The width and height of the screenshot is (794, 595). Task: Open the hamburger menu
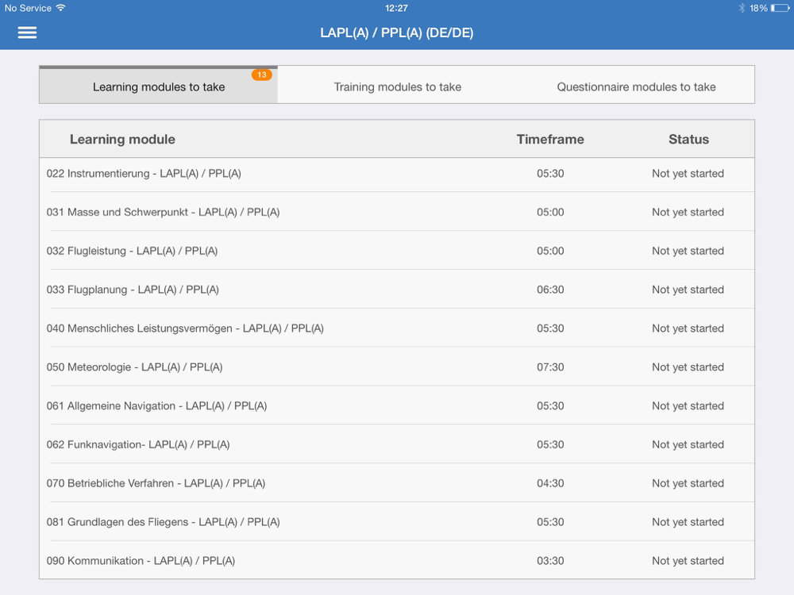[27, 33]
